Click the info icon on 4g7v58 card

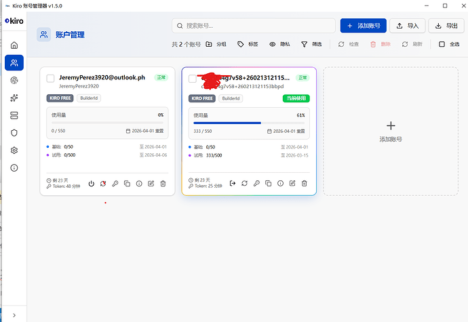tap(280, 183)
